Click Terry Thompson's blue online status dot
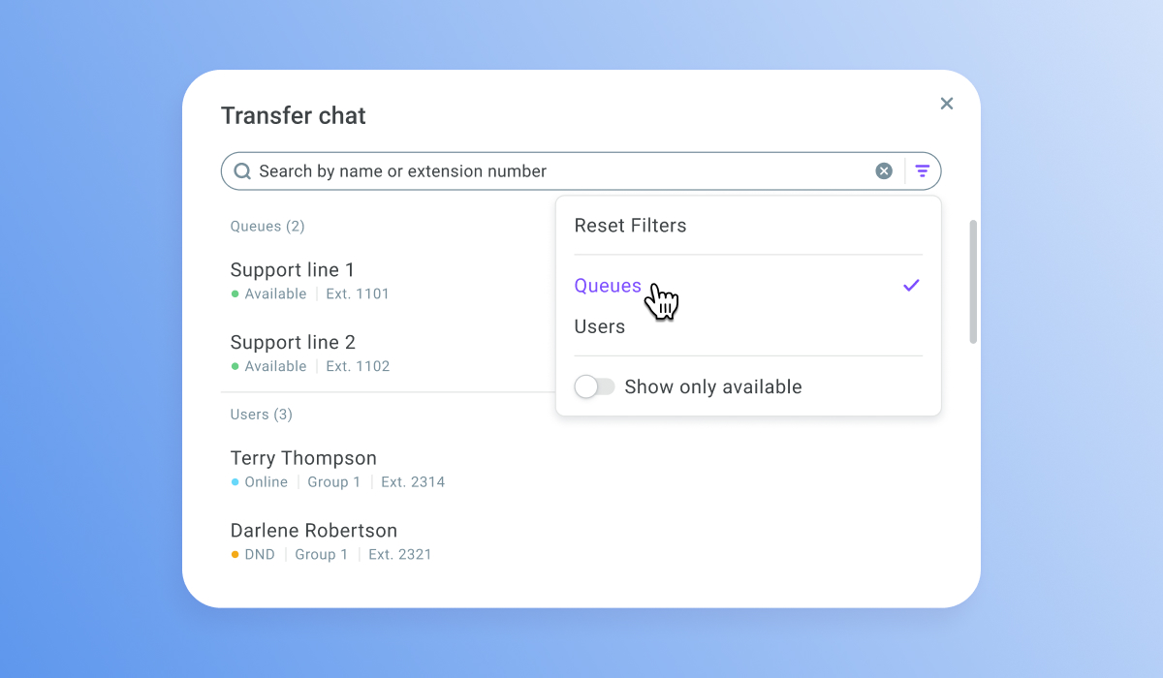The height and width of the screenshot is (678, 1163). point(235,482)
